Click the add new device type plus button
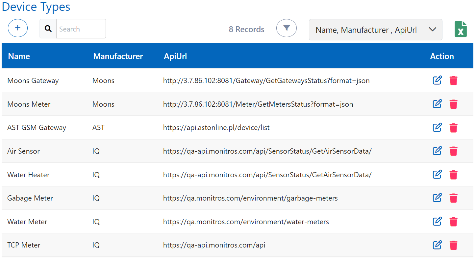476x259 pixels. [18, 28]
